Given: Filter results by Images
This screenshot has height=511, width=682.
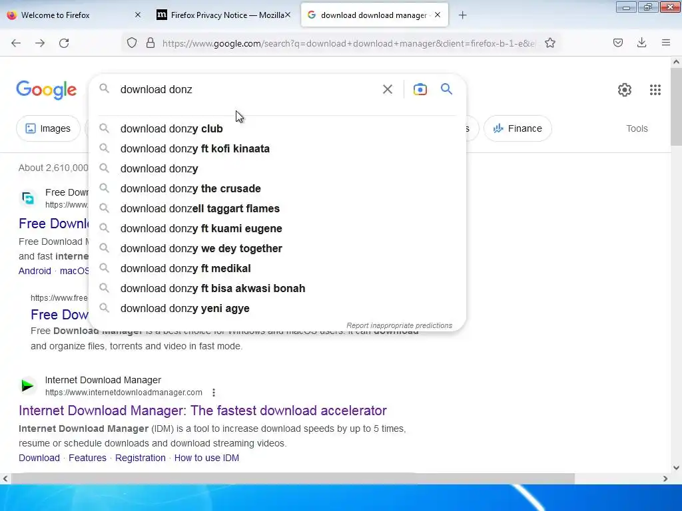Looking at the screenshot, I should coord(48,128).
